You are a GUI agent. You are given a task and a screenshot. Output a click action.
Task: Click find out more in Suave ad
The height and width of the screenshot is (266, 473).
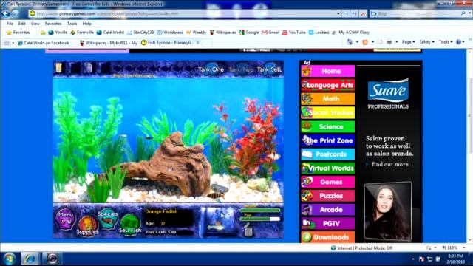(389, 164)
